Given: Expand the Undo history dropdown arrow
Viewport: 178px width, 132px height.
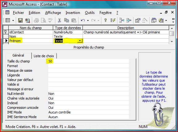Looking at the screenshot, I should coord(88,21).
